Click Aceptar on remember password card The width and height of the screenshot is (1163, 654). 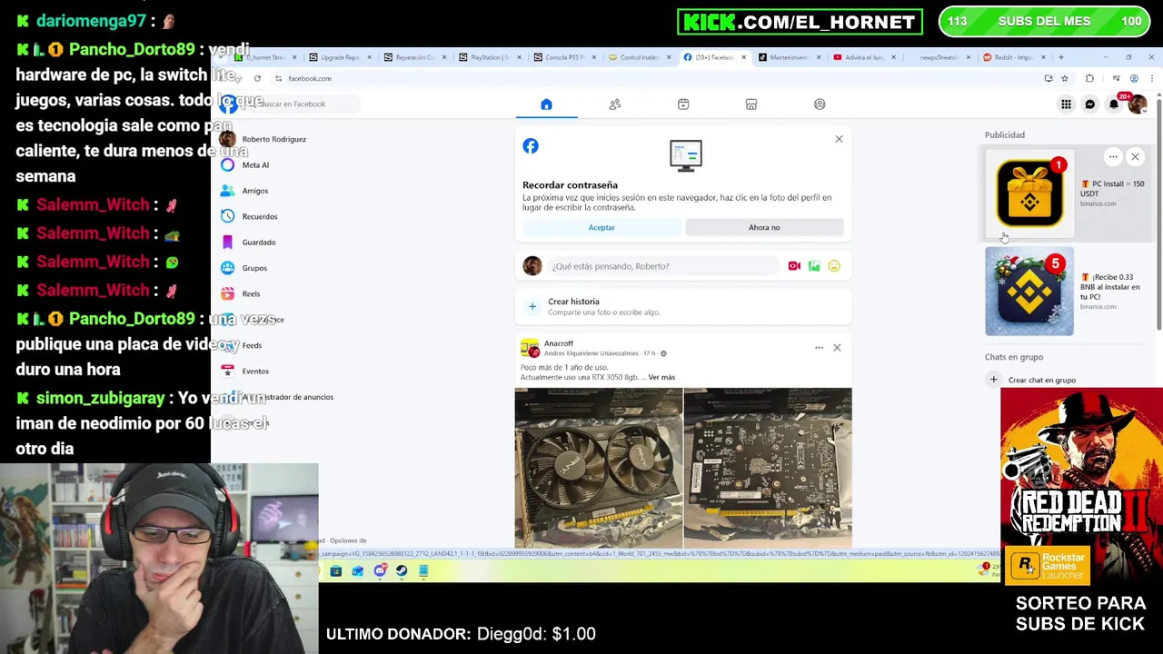[x=601, y=227]
